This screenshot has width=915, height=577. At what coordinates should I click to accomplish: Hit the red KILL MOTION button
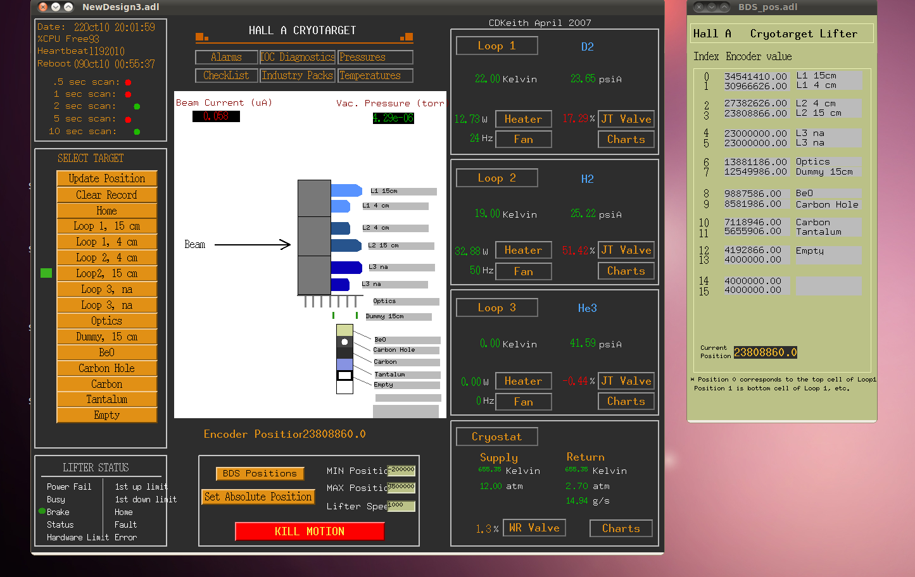point(310,531)
